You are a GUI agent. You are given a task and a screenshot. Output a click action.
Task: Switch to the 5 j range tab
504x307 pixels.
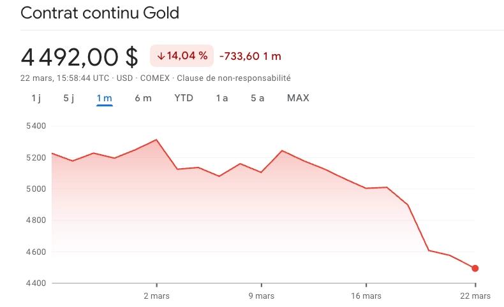pyautogui.click(x=69, y=98)
